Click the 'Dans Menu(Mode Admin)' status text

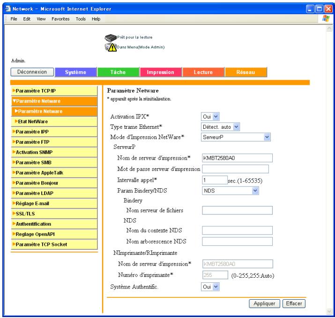[141, 47]
